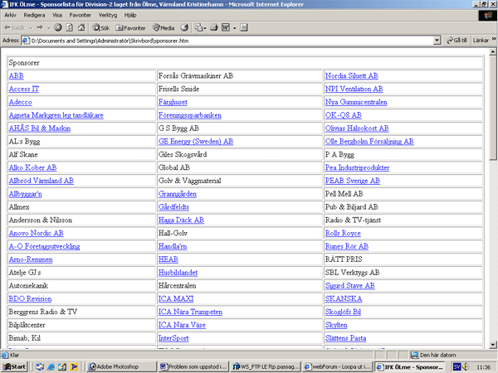This screenshot has width=498, height=373.
Task: Stop page loading with Stop icon
Action: point(58,27)
